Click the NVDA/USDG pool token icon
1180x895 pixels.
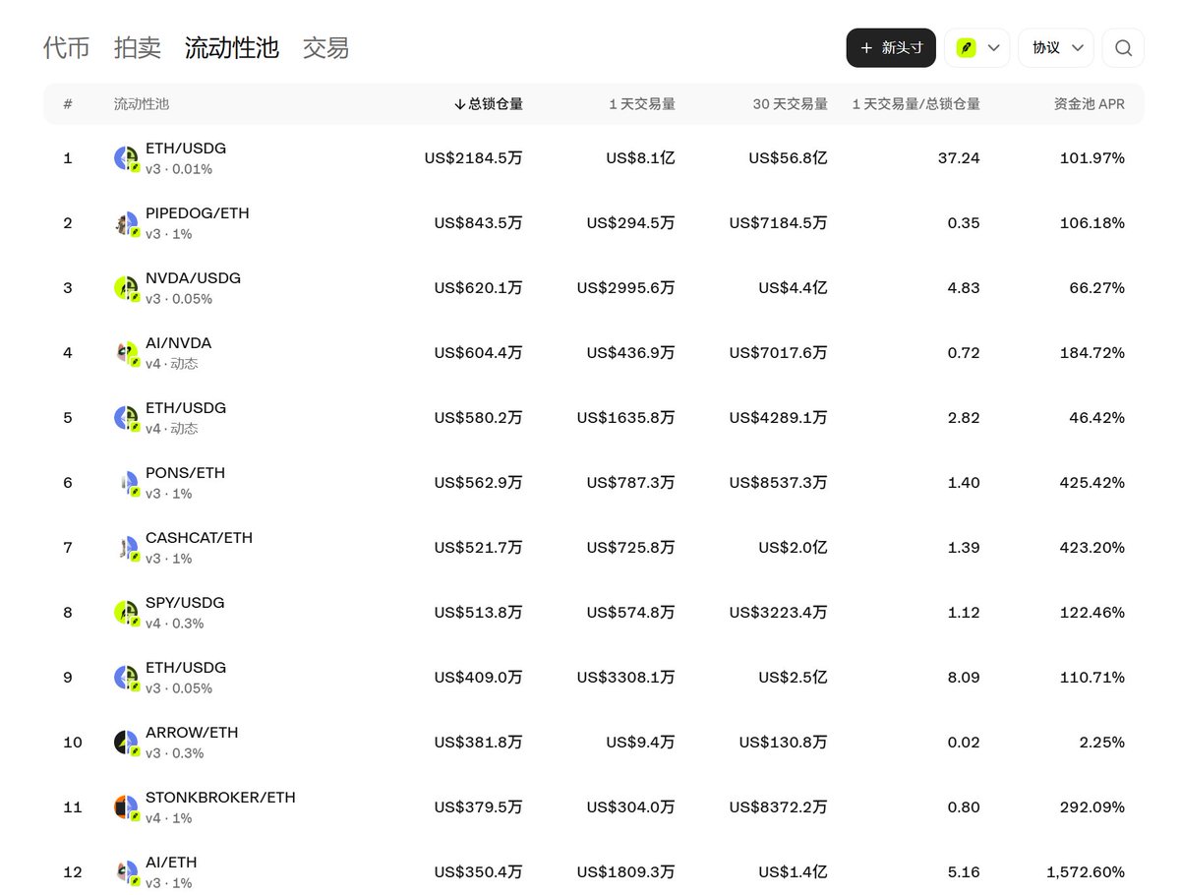click(126, 288)
